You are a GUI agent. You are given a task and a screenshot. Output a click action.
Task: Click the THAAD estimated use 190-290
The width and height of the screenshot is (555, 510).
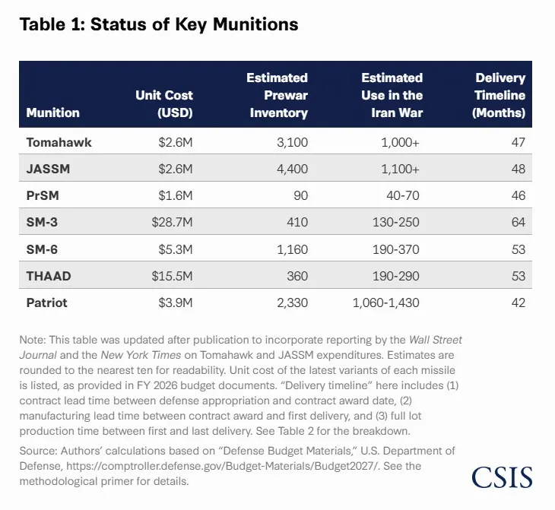click(x=395, y=276)
